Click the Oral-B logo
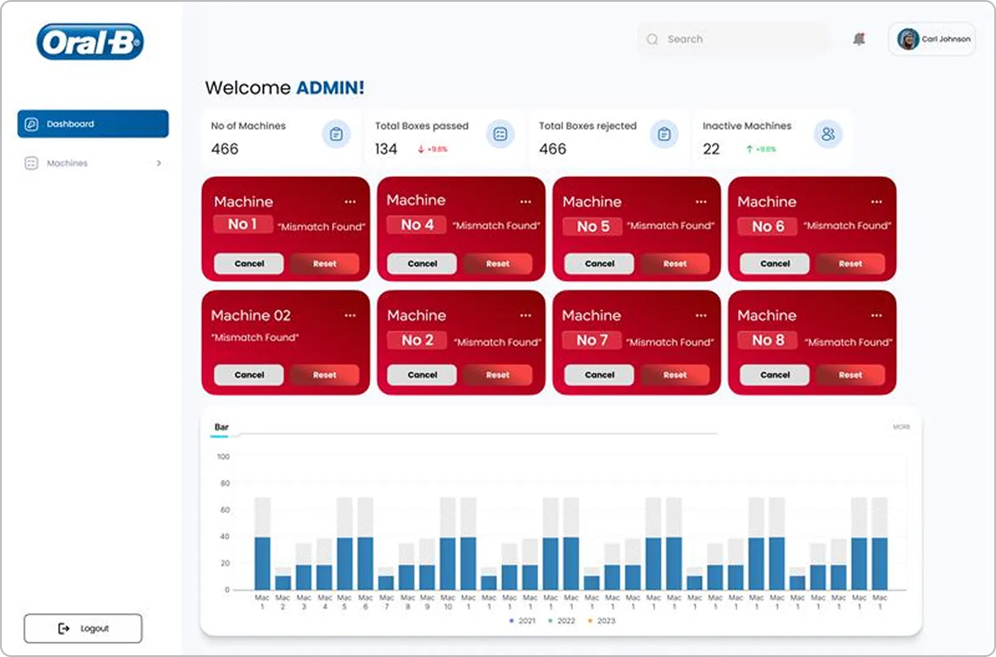 coord(90,42)
